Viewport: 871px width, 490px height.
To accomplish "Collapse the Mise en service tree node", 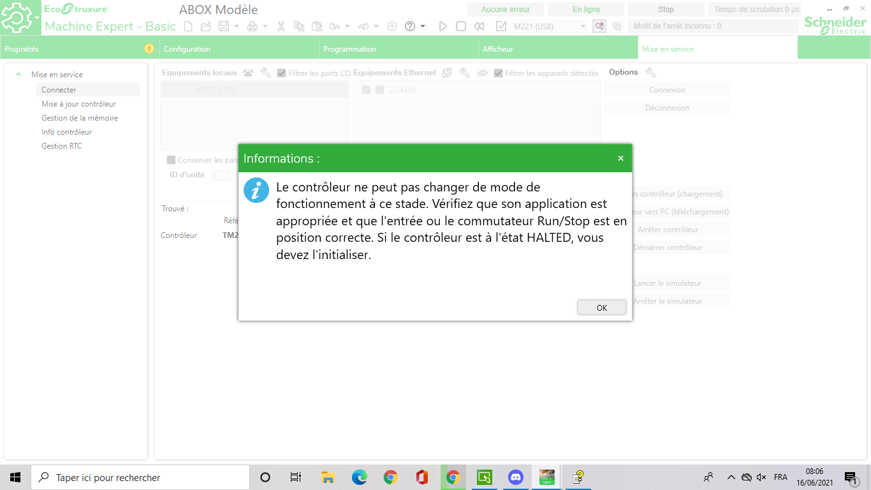I will pos(18,75).
